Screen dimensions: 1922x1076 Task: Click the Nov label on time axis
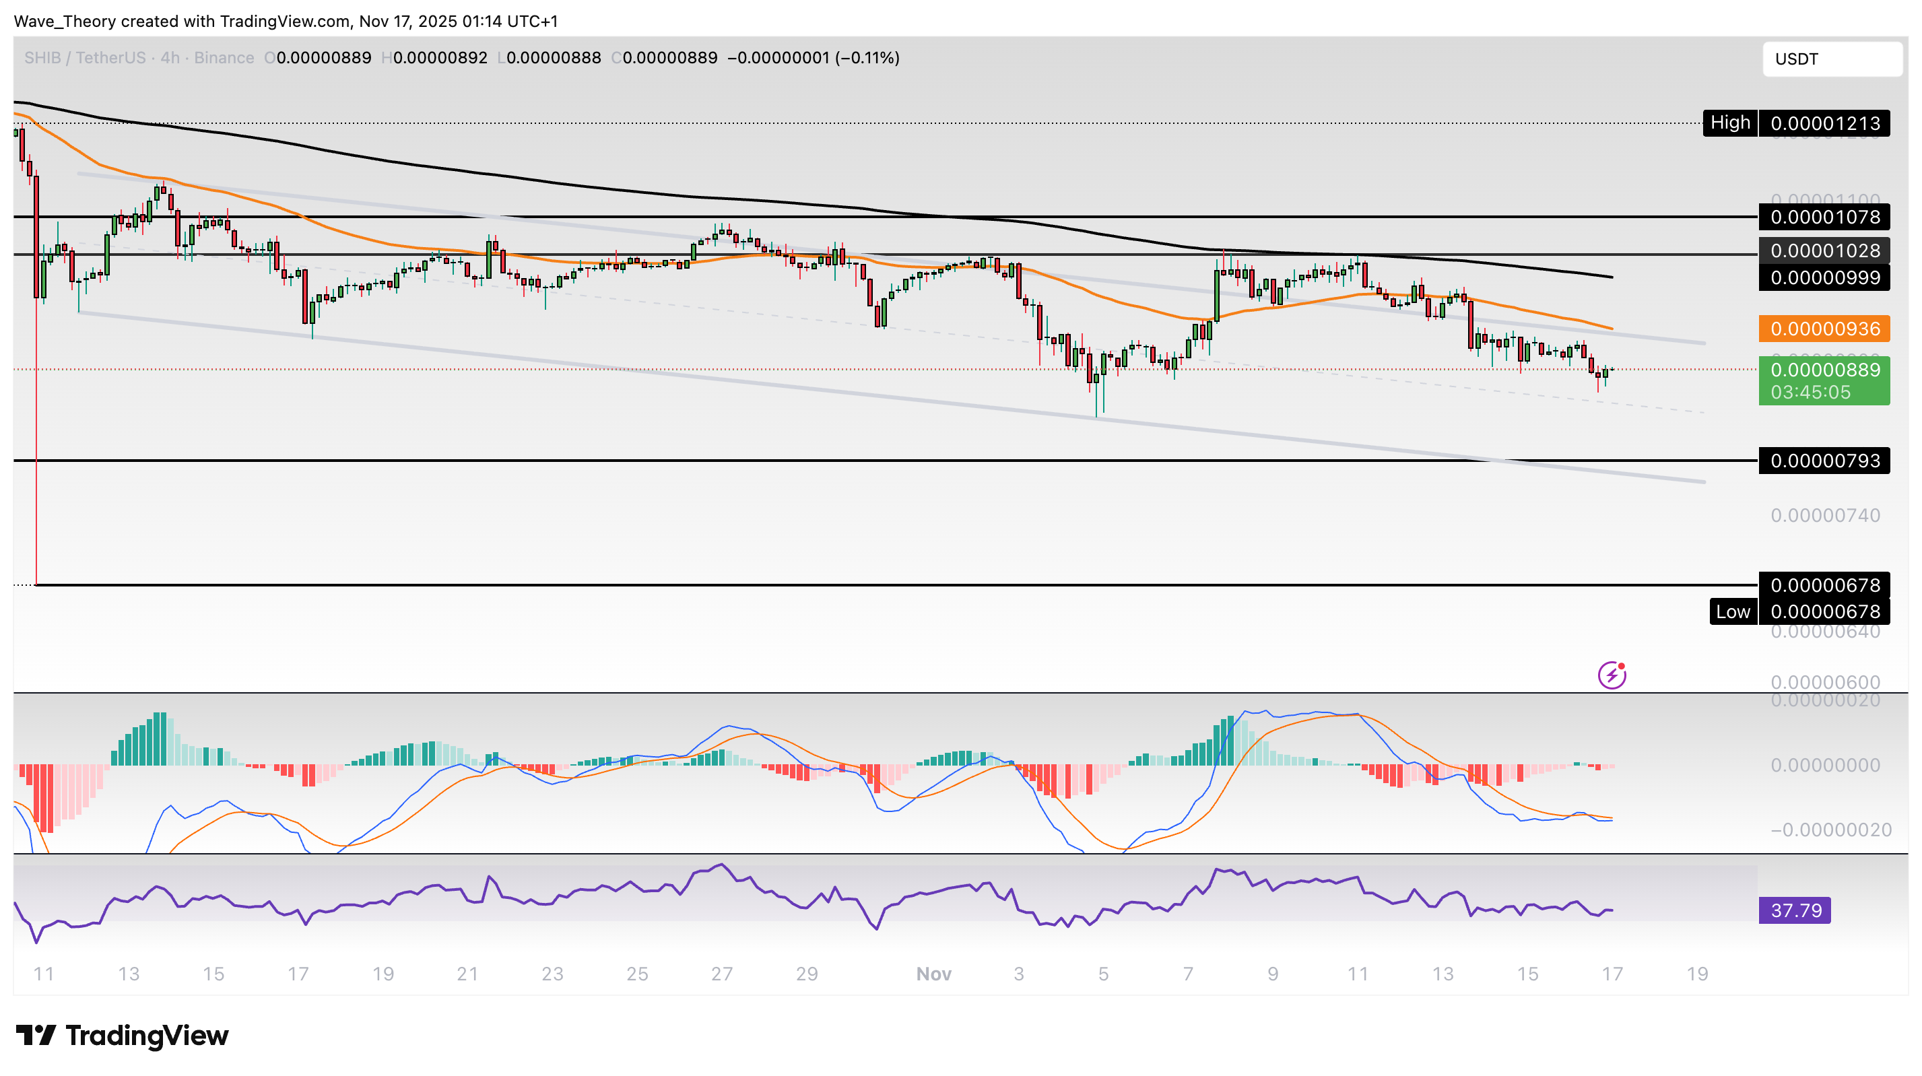pos(933,974)
